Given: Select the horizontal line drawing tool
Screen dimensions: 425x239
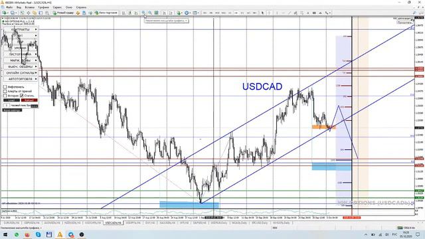Looking at the screenshot, I should 283,13.
